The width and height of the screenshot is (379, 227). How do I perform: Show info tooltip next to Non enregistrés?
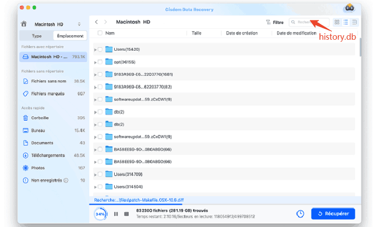66,180
